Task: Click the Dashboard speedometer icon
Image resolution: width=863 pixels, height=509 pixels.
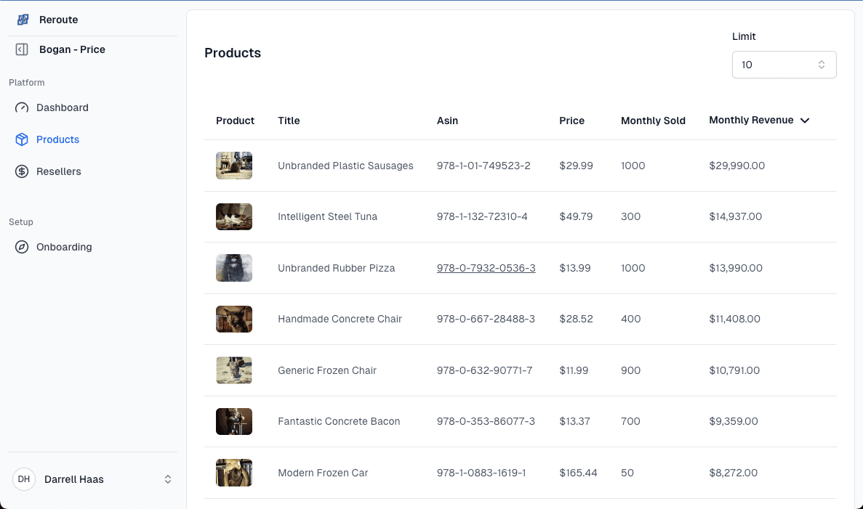Action: point(23,107)
